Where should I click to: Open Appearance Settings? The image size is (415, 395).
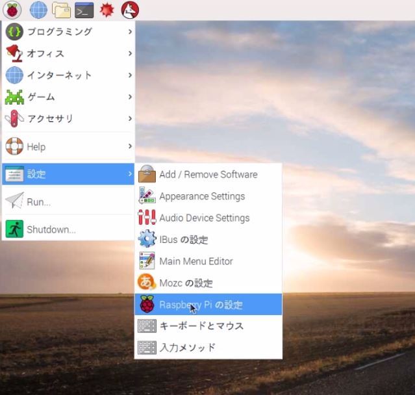[x=202, y=196]
